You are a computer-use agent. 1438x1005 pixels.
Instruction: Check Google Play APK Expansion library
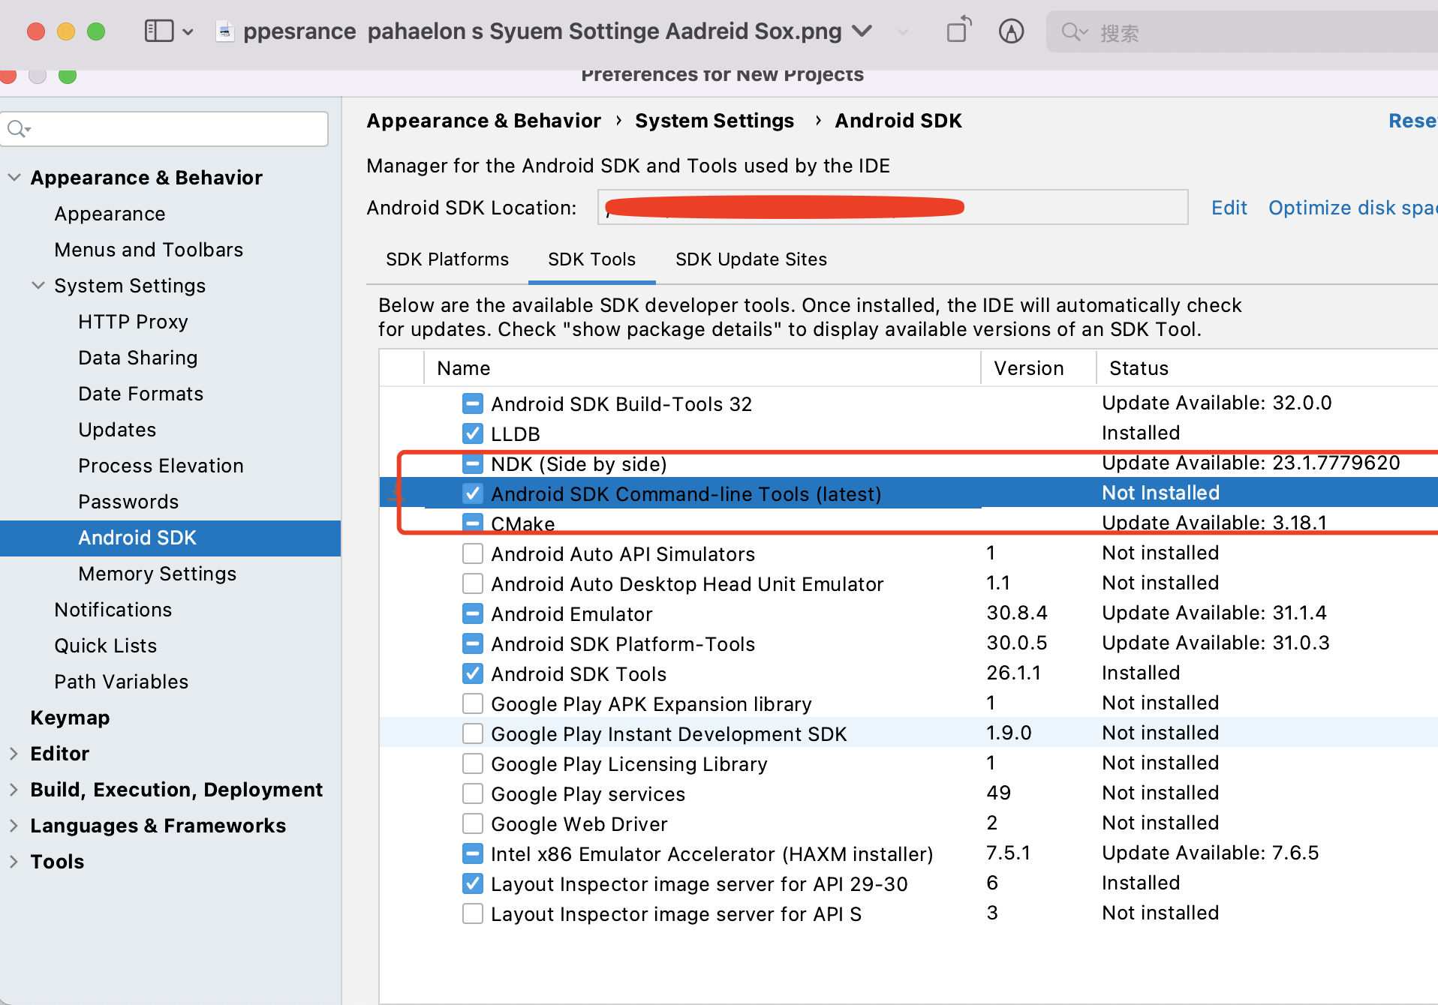(473, 704)
